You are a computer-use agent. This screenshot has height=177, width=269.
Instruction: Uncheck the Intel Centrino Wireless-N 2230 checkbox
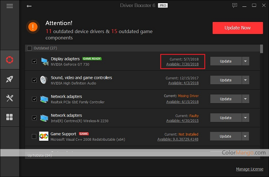35,118
